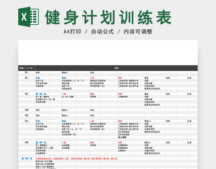This screenshot has height=169, width=216.
Task: Select the 周日 day cell
Action: pos(27,143)
